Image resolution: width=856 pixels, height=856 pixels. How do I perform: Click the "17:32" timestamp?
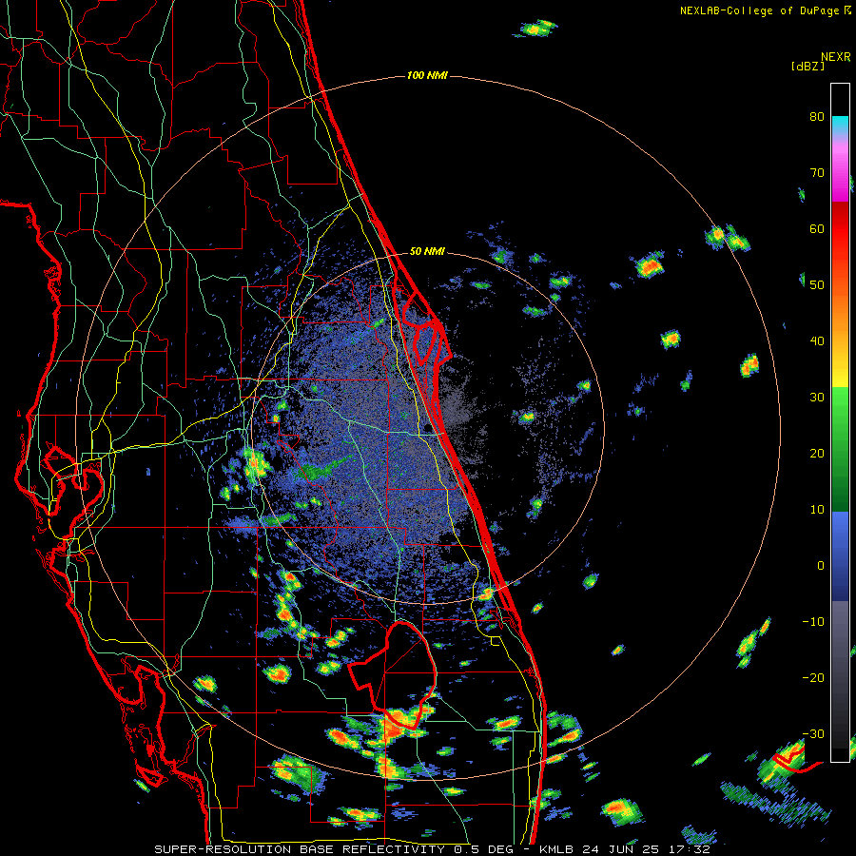(x=688, y=849)
